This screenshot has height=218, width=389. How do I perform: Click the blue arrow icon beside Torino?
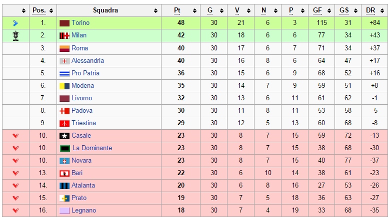point(15,23)
